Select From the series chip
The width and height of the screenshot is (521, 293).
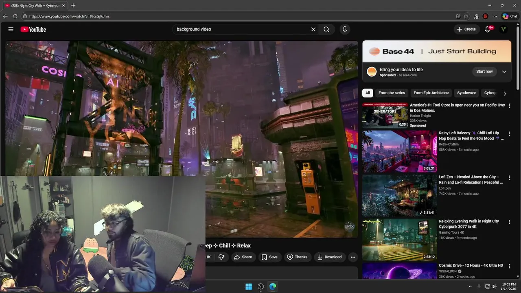pos(392,93)
